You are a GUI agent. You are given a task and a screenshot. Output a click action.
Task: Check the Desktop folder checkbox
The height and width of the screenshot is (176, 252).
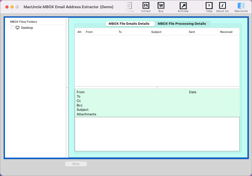click(x=12, y=28)
